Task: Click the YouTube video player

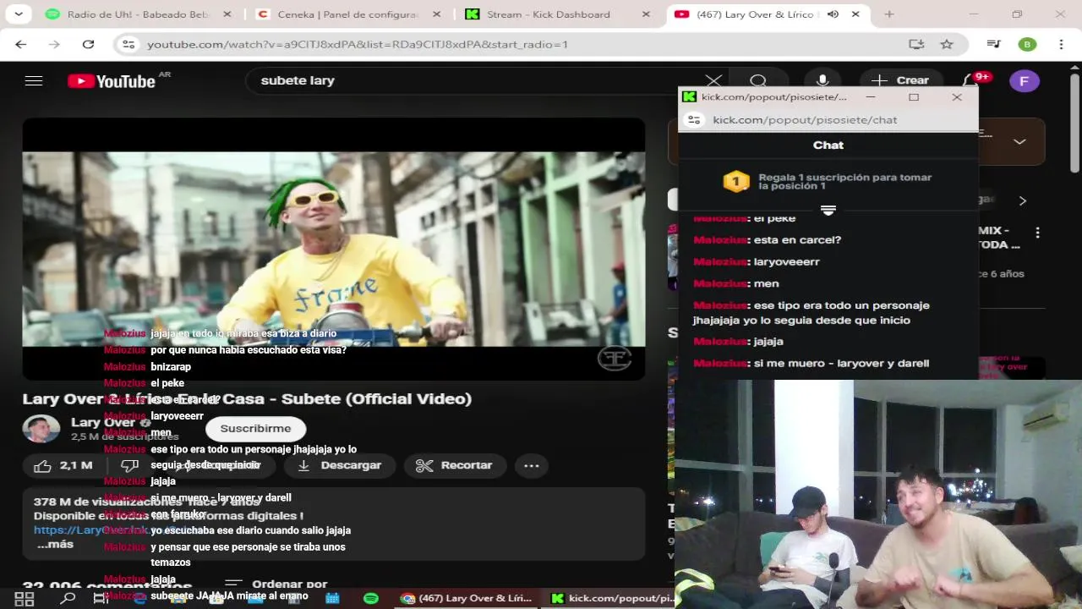Action: 334,249
